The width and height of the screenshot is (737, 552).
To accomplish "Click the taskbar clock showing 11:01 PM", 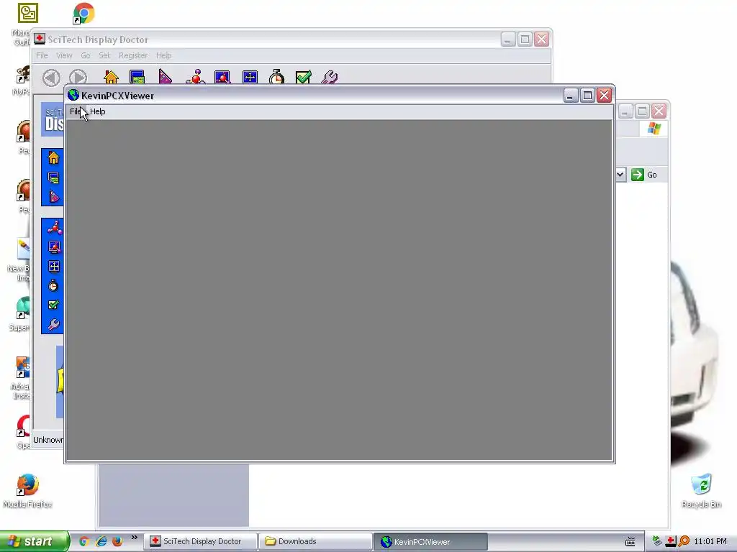I will coord(710,541).
